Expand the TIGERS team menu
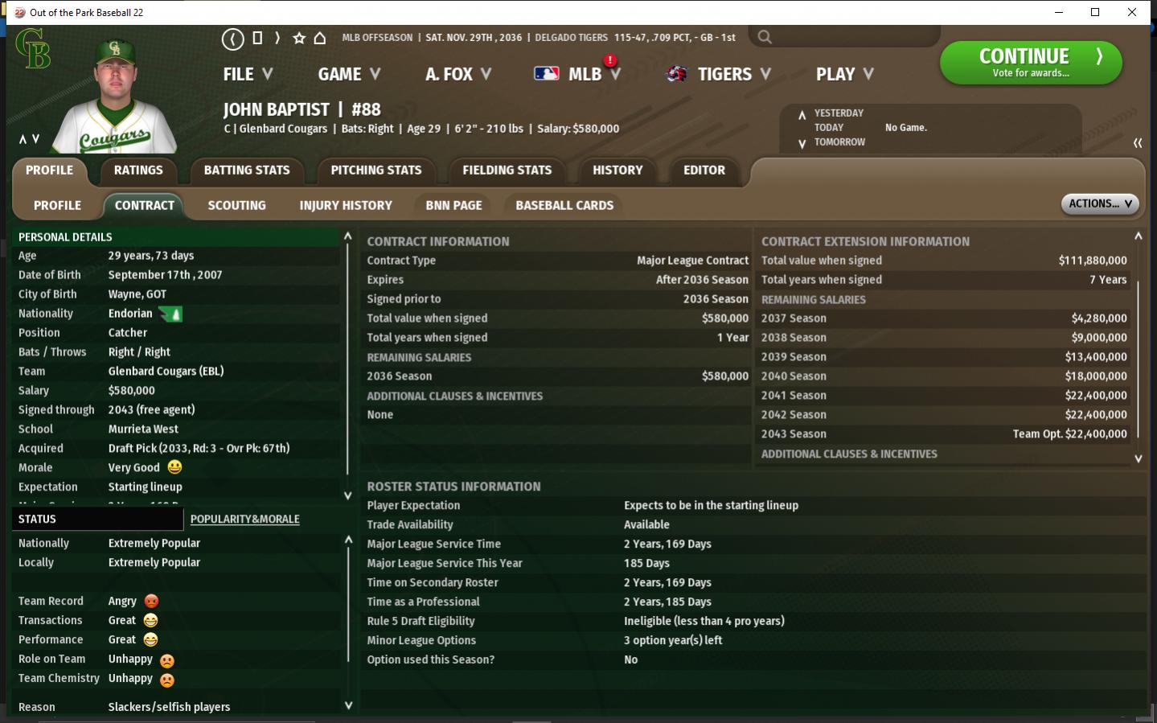This screenshot has width=1157, height=723. coord(734,74)
